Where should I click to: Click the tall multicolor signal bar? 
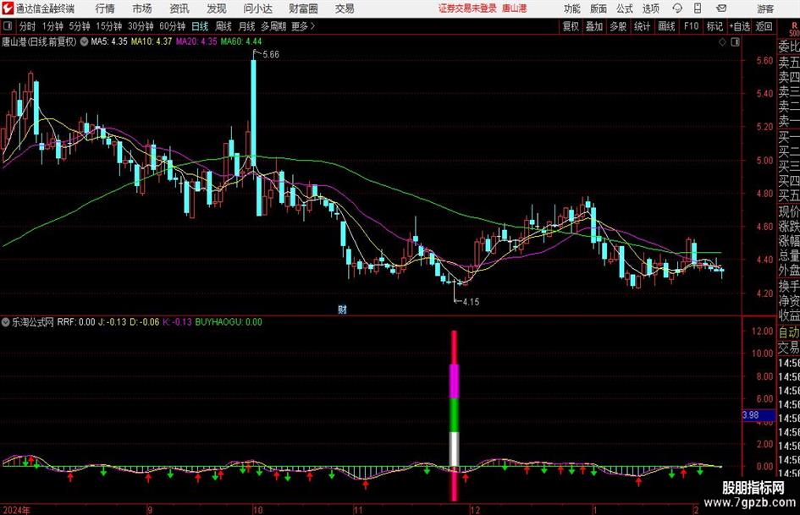454,415
